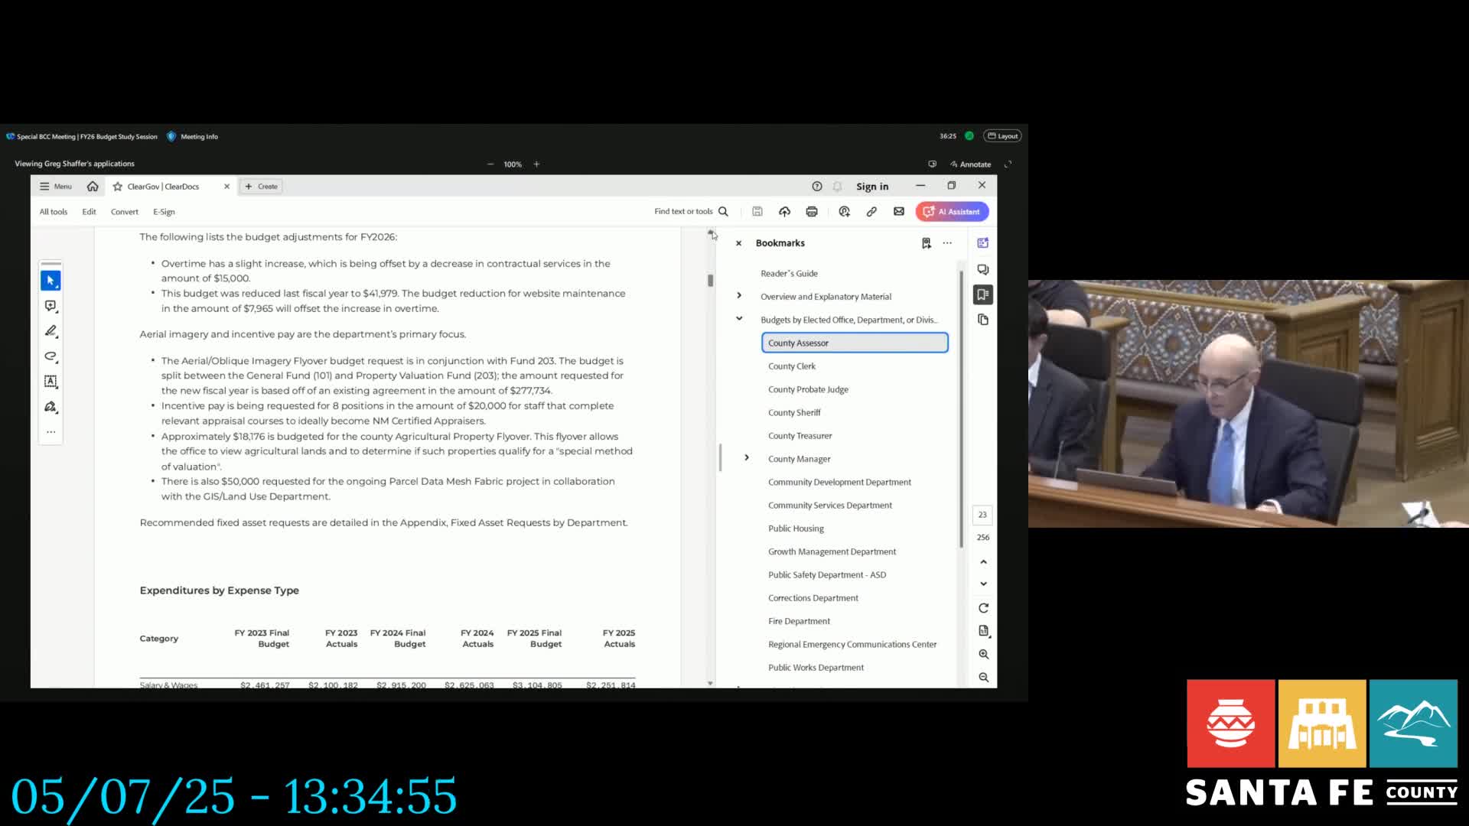Open the Convert menu
The image size is (1469, 826).
[124, 212]
